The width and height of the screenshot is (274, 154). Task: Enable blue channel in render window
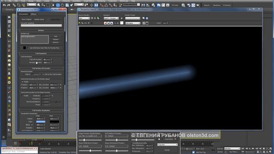pyautogui.click(x=111, y=23)
